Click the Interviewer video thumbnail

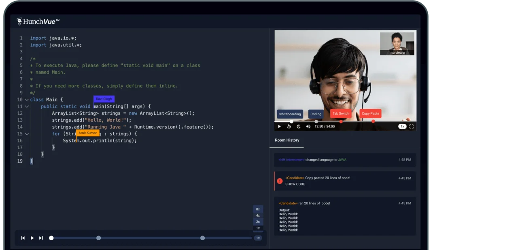(397, 44)
